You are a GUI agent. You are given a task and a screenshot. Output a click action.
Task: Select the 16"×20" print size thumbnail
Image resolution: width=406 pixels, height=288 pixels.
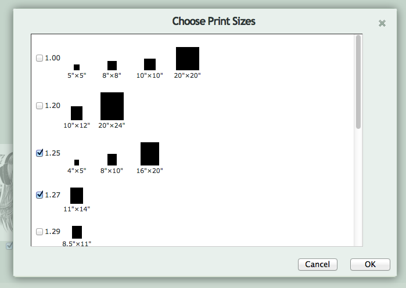150,154
